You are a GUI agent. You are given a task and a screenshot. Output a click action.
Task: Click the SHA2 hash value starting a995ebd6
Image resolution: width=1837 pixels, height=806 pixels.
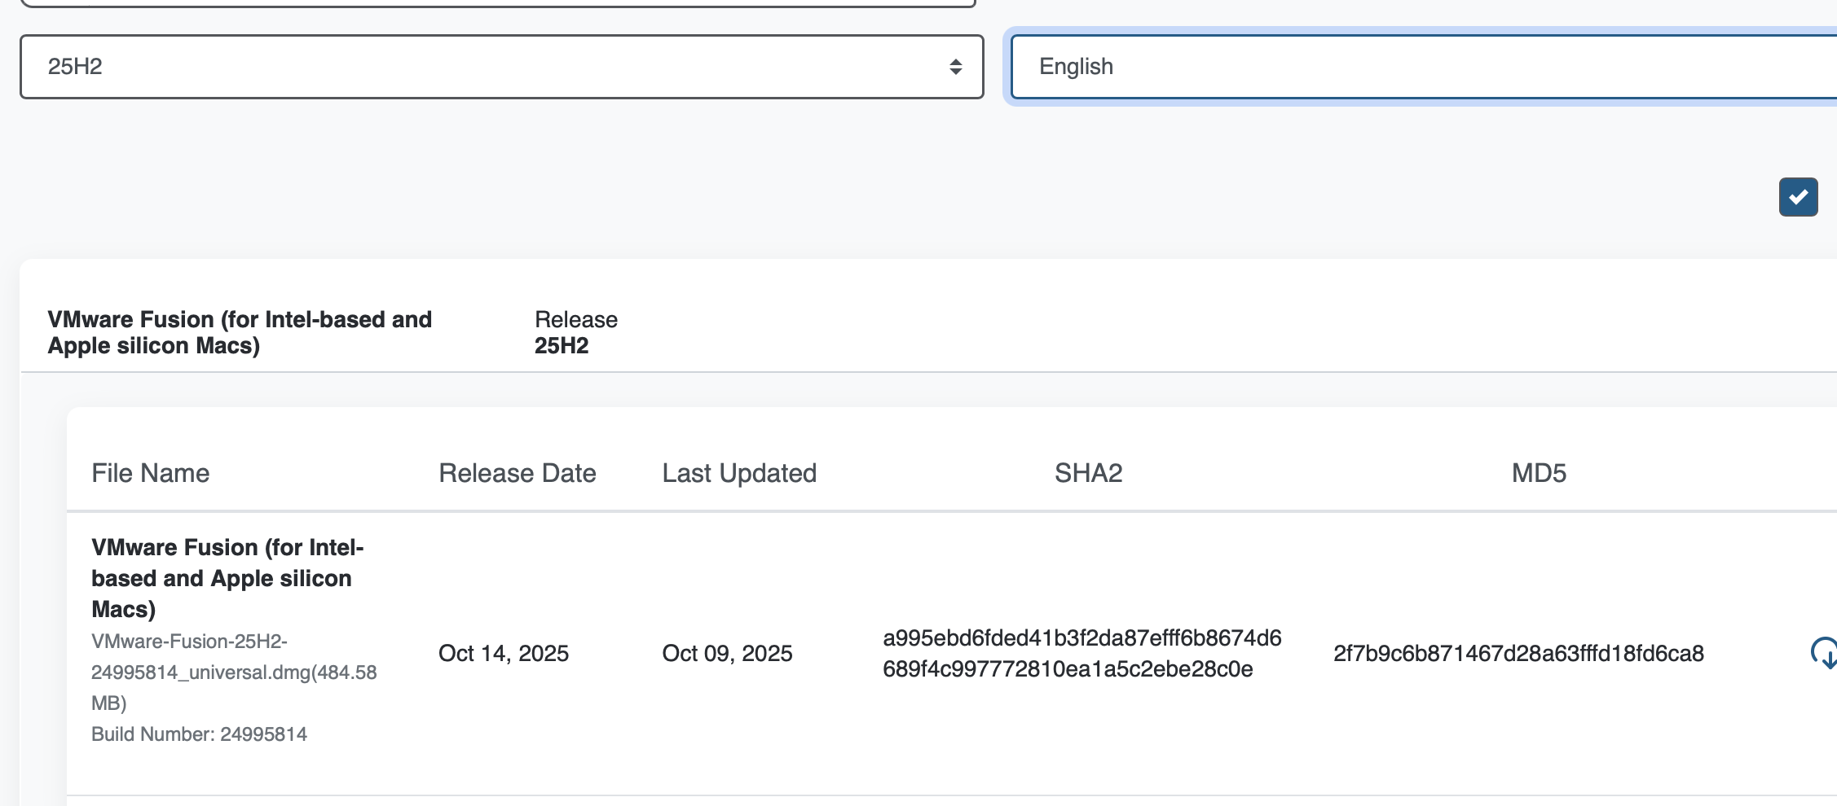coord(1081,653)
